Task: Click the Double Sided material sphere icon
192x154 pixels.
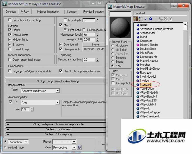Action: click(x=138, y=49)
